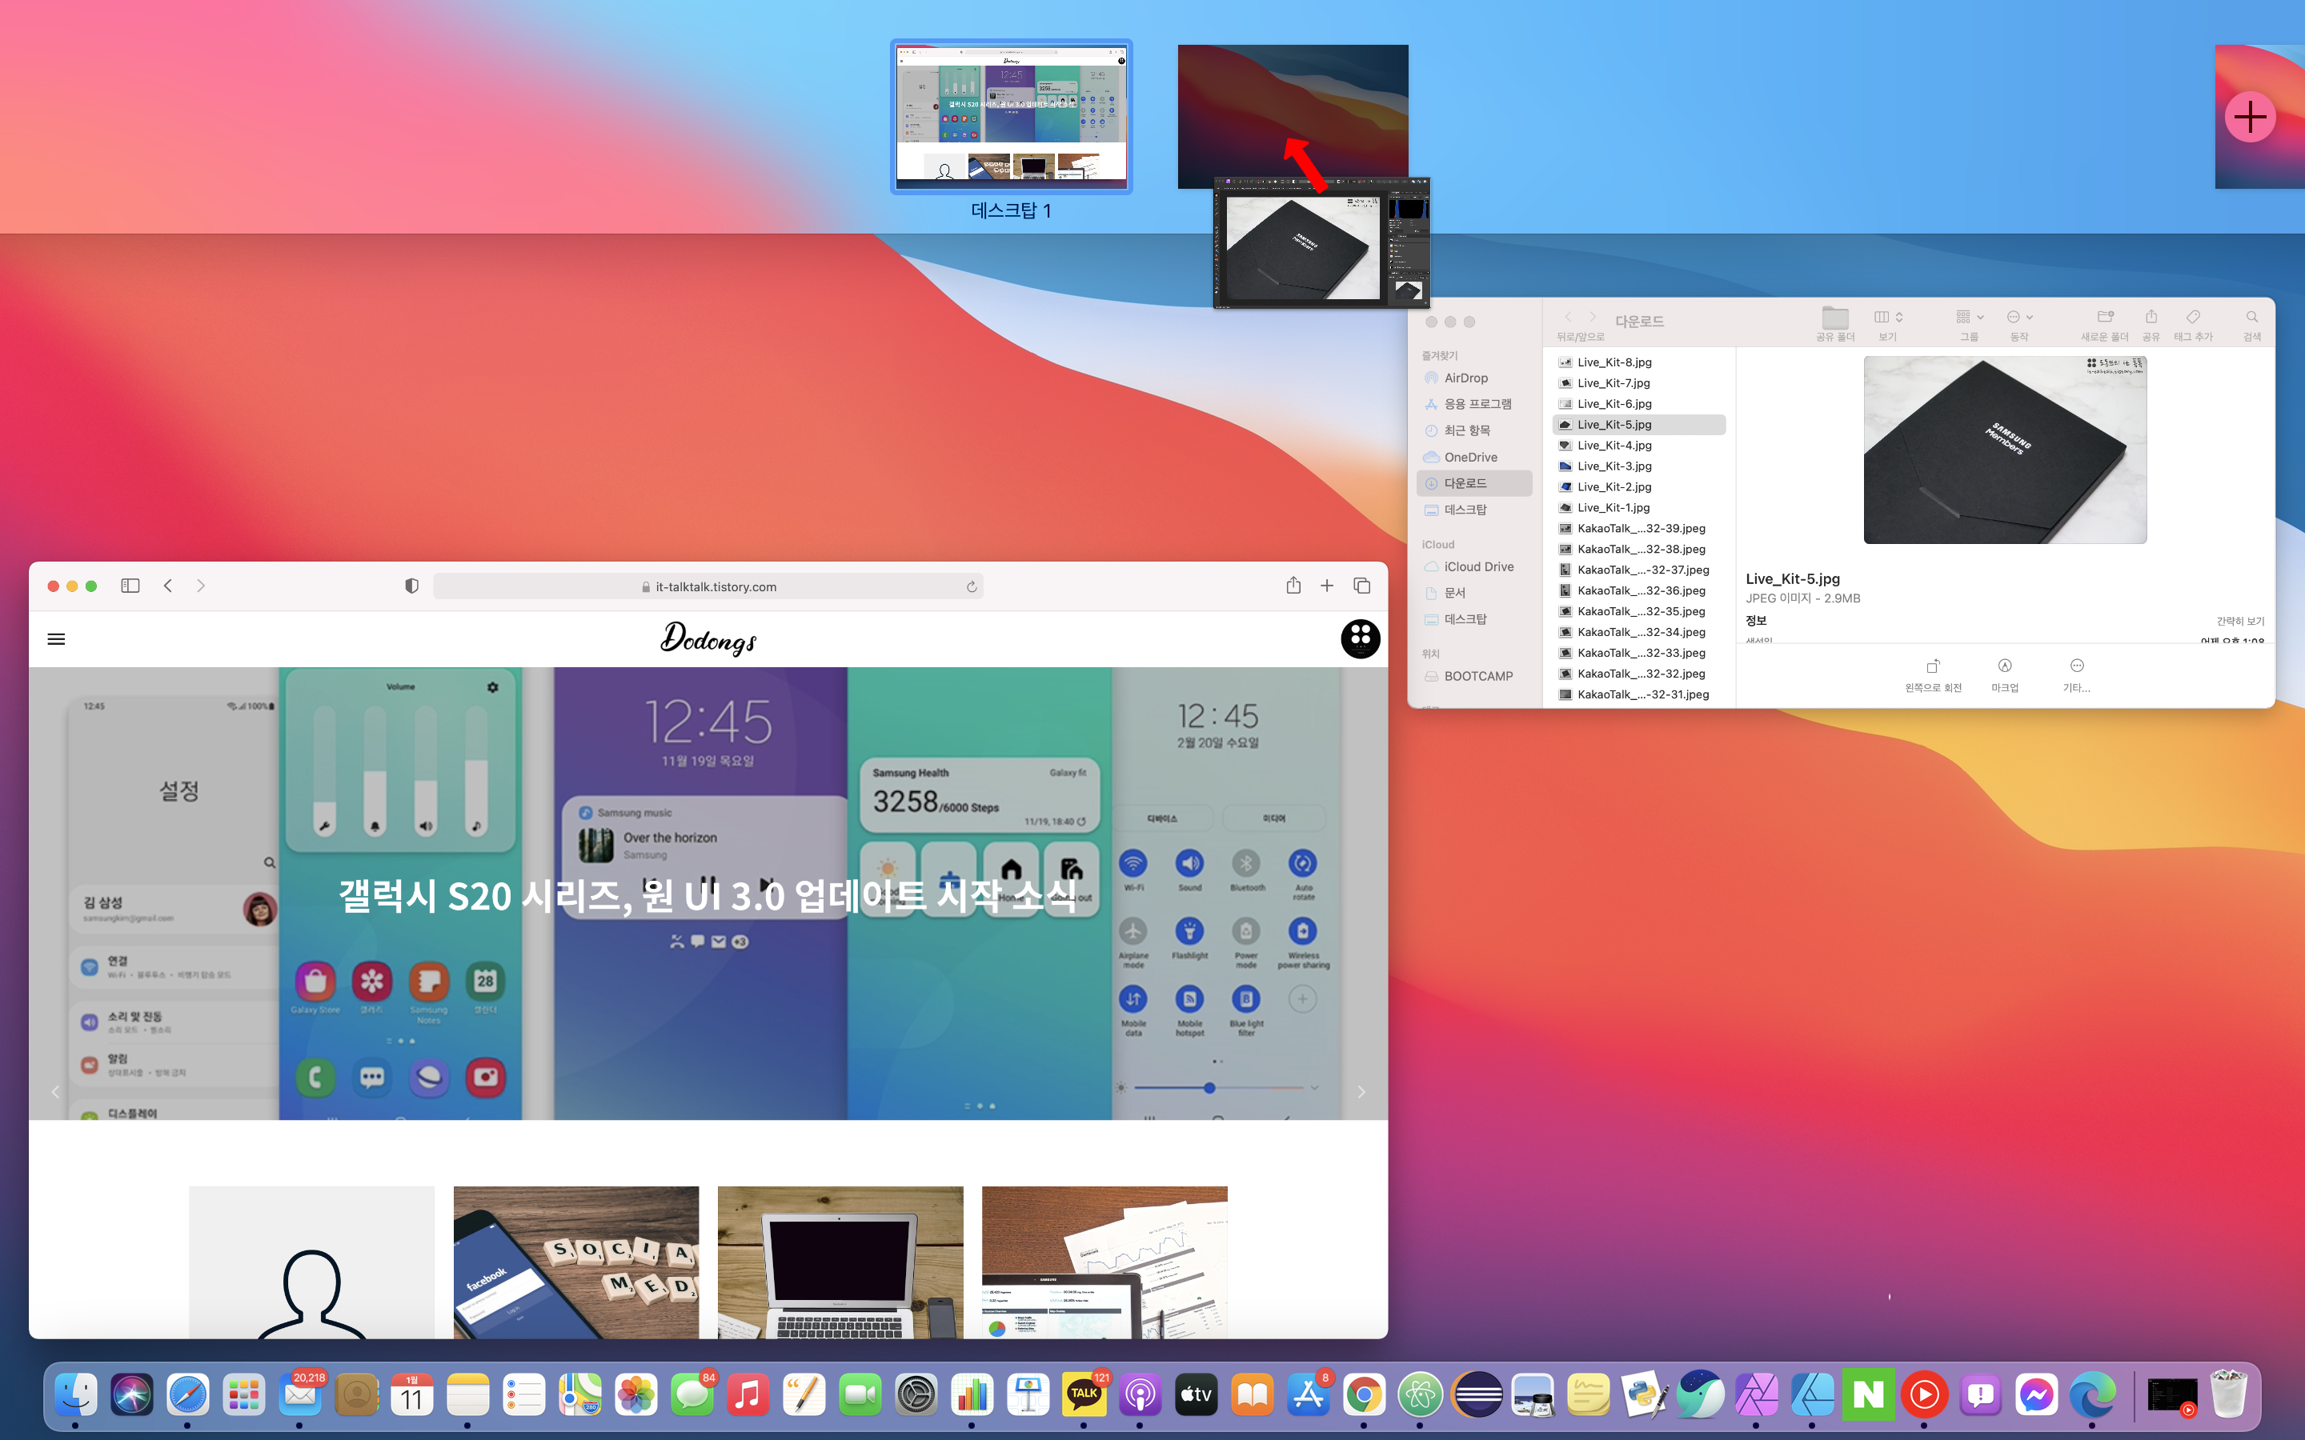
Task: Toggle the Safari sidebar button
Action: pyautogui.click(x=130, y=586)
